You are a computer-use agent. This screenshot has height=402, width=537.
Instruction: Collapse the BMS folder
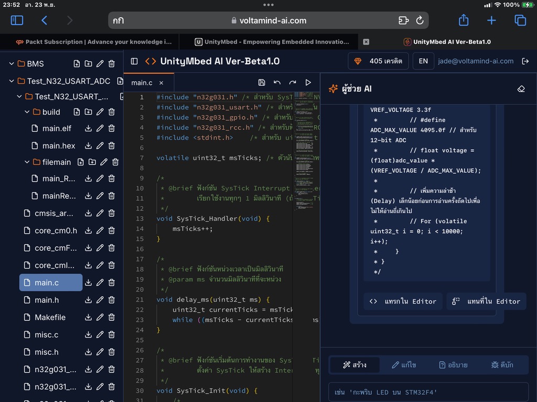[x=12, y=63]
